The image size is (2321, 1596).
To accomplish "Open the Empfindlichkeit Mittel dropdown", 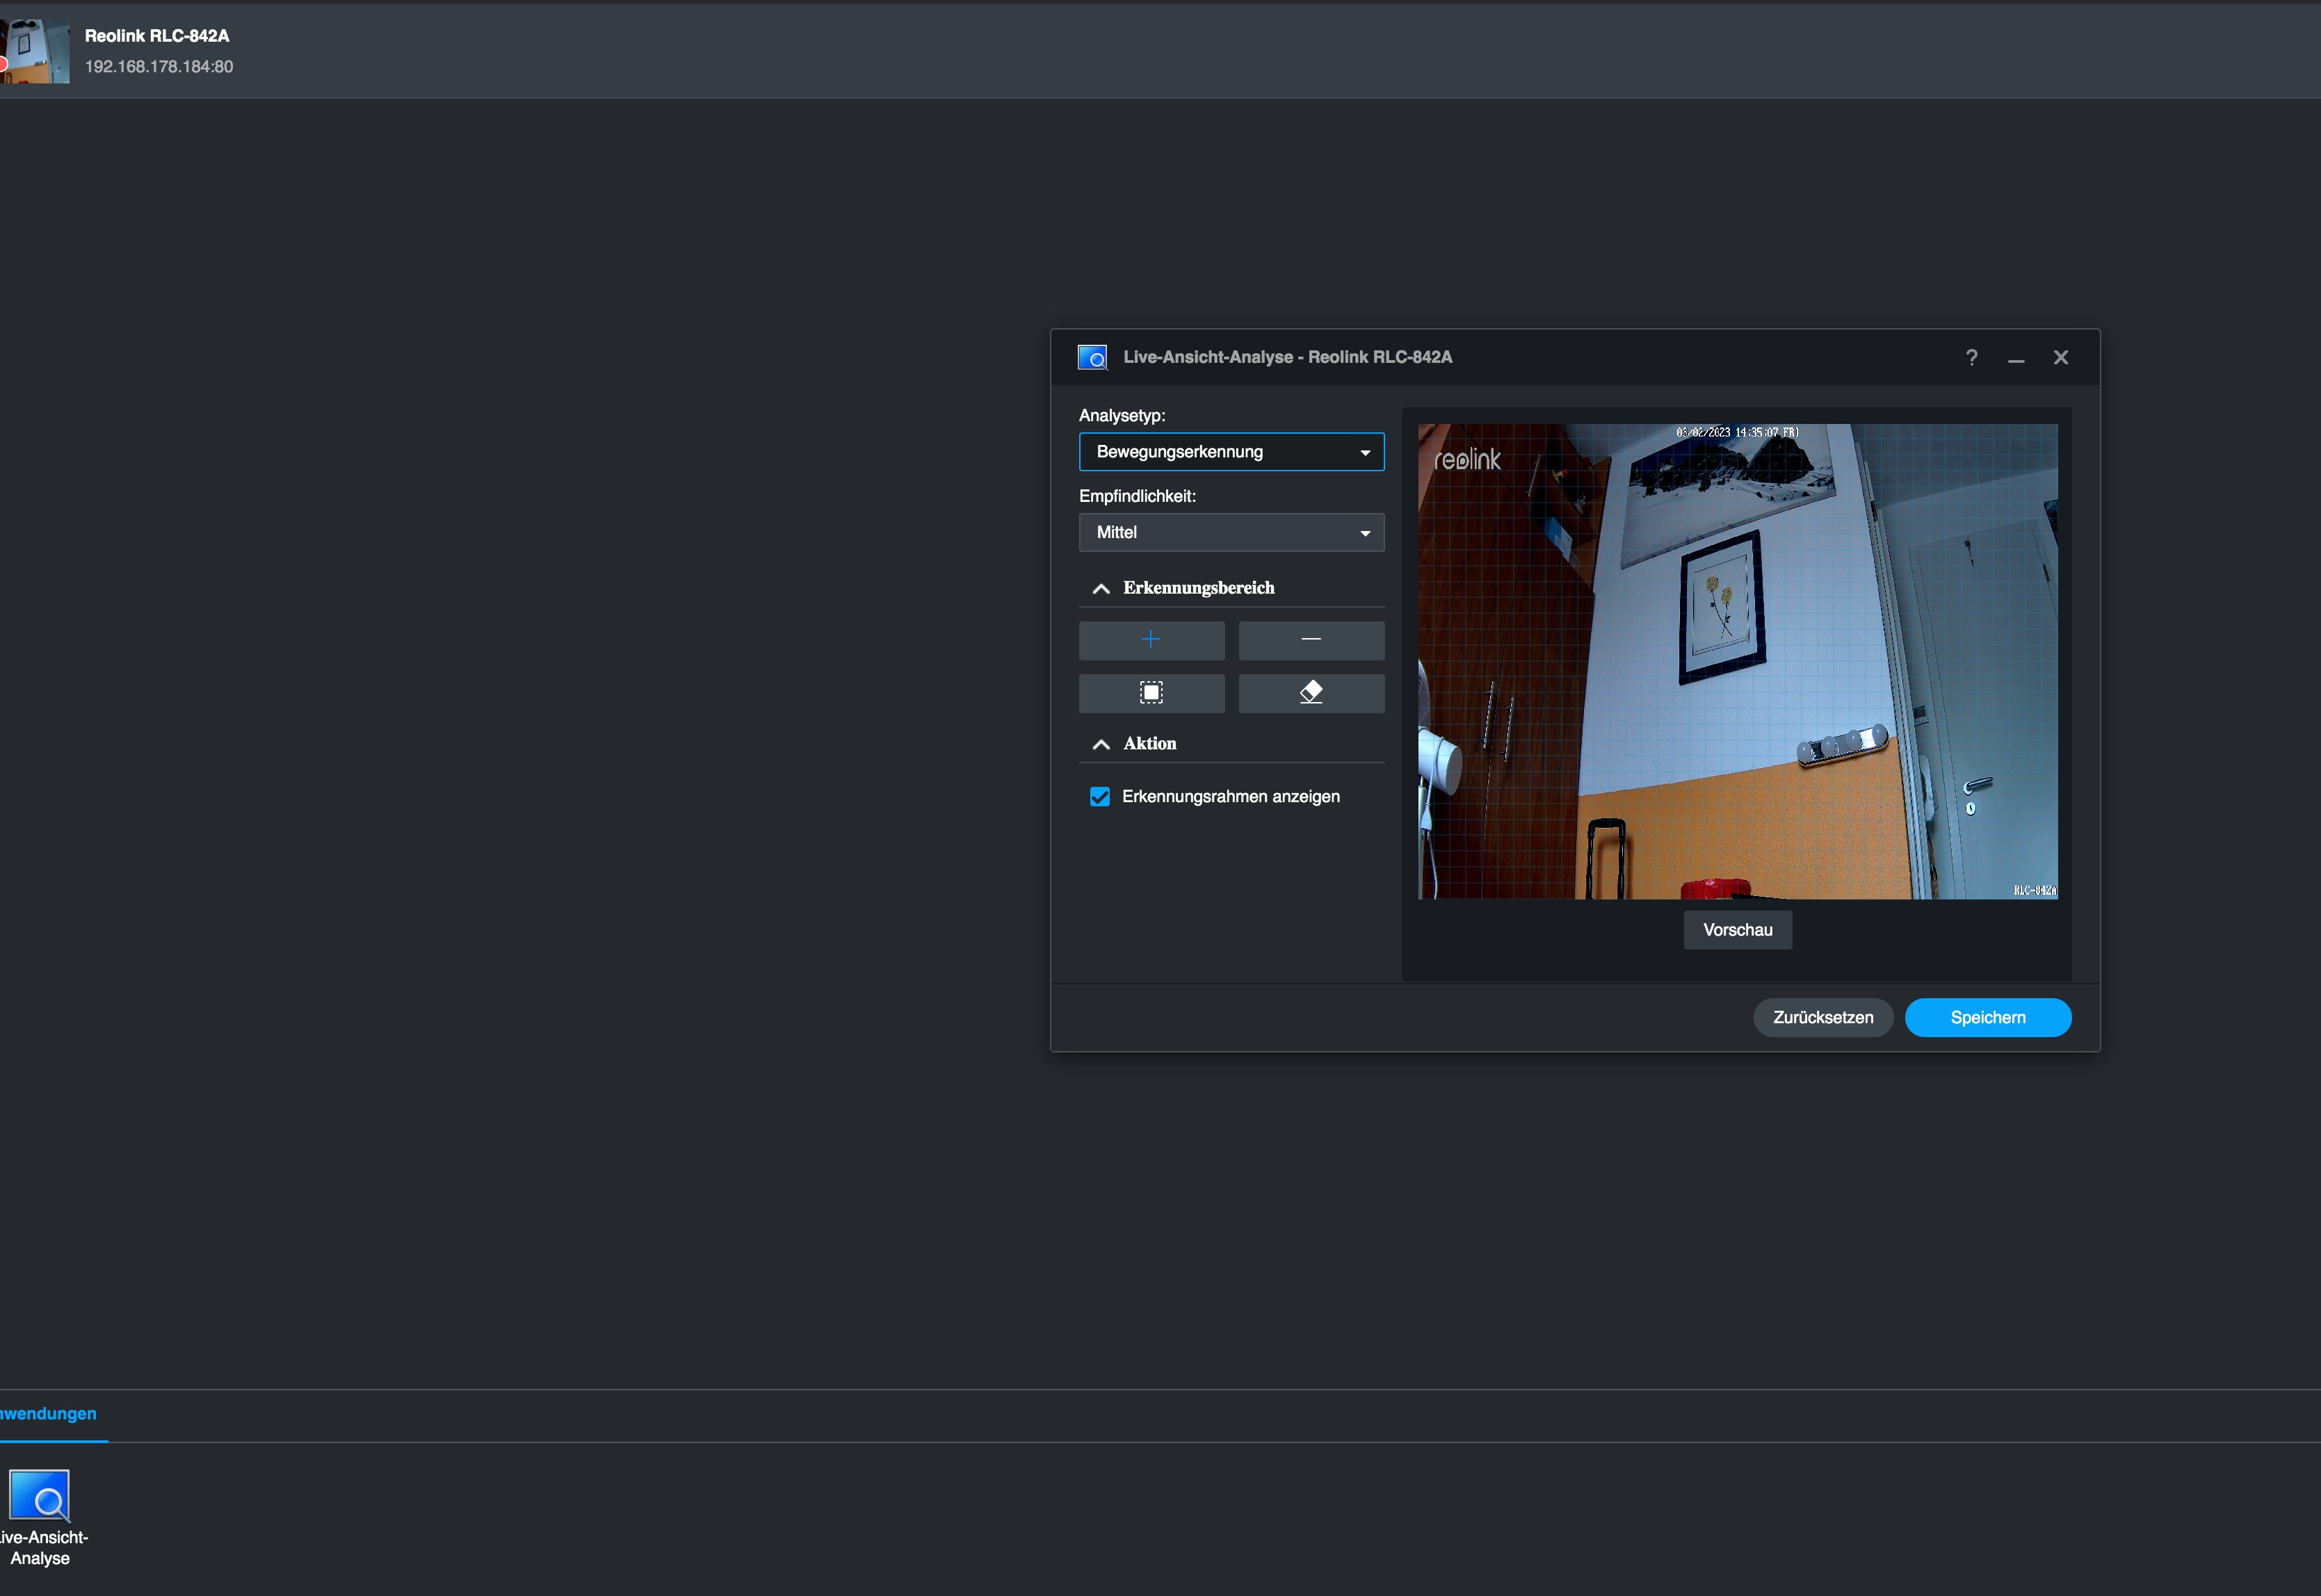I will (1231, 533).
